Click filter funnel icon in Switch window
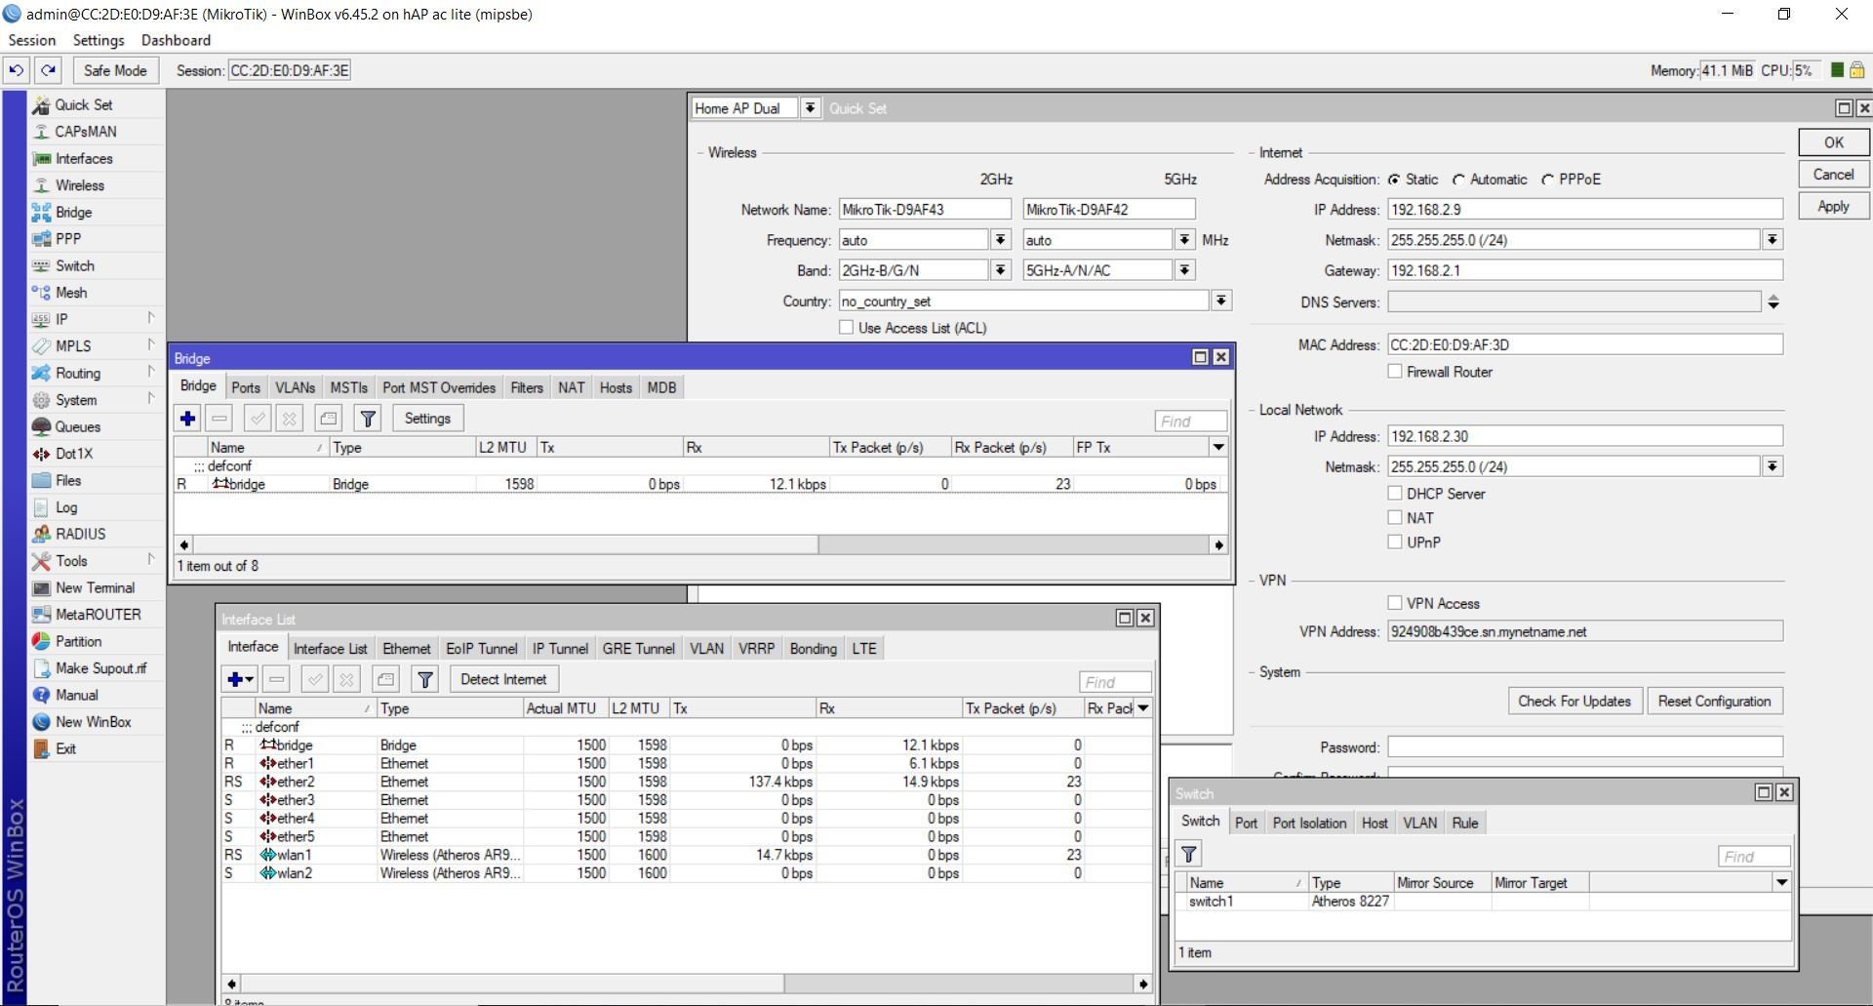 (1188, 855)
